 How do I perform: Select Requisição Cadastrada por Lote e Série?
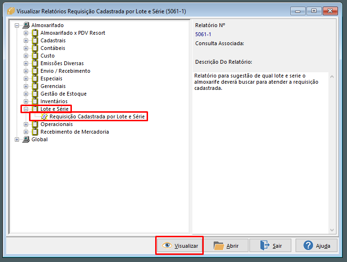(97, 116)
